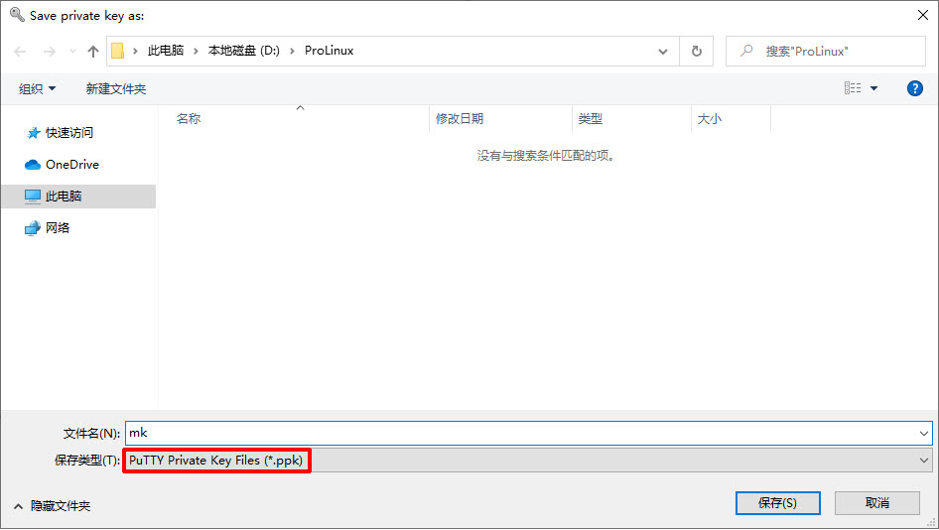The image size is (939, 530).
Task: Click the Up one level arrow
Action: 93,51
